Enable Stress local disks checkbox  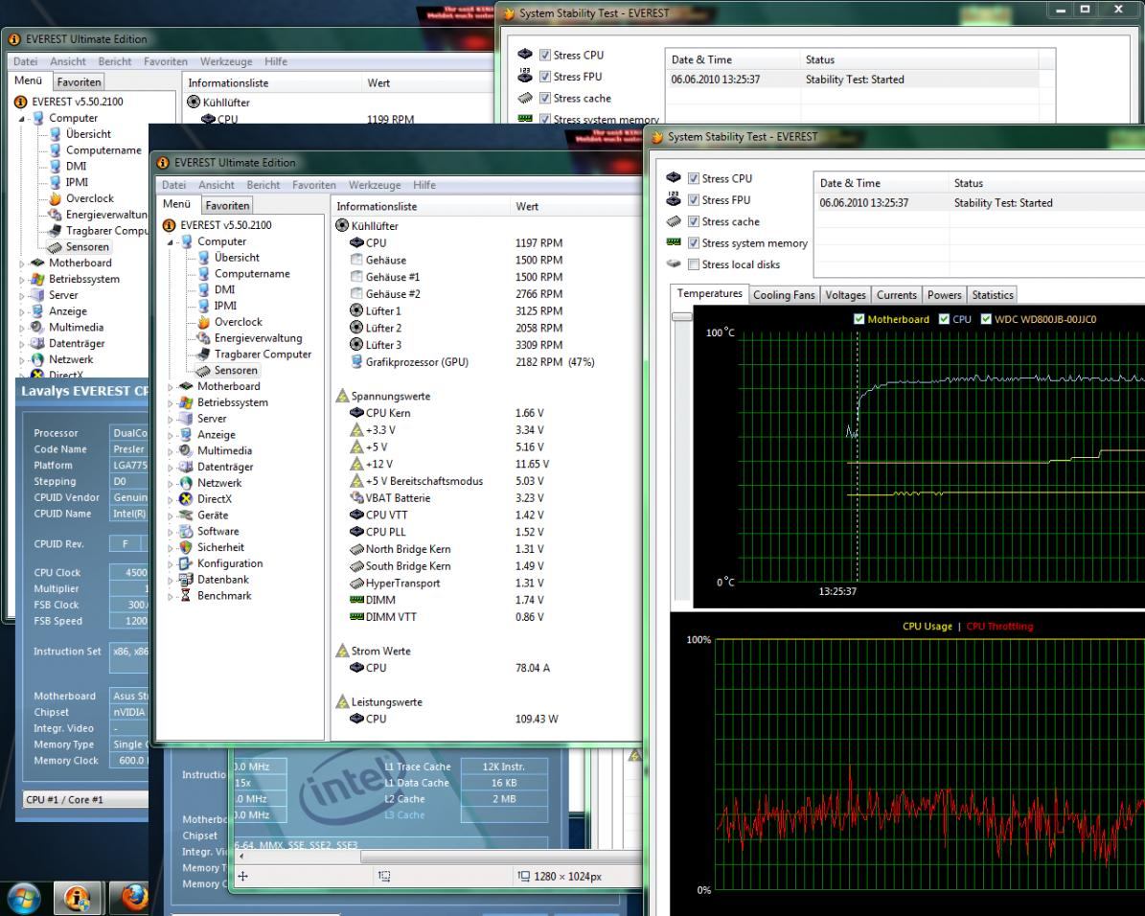[694, 264]
